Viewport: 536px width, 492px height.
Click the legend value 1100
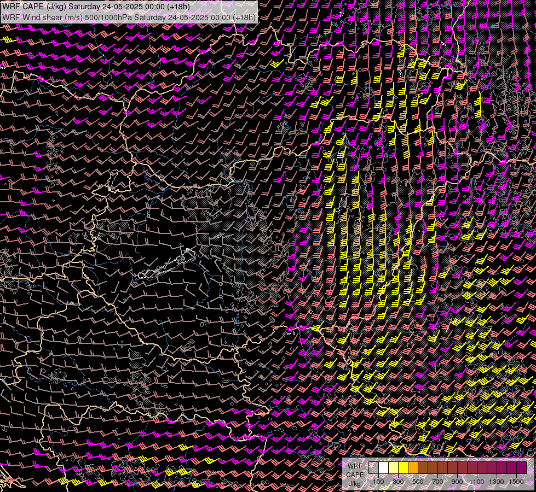[x=476, y=482]
